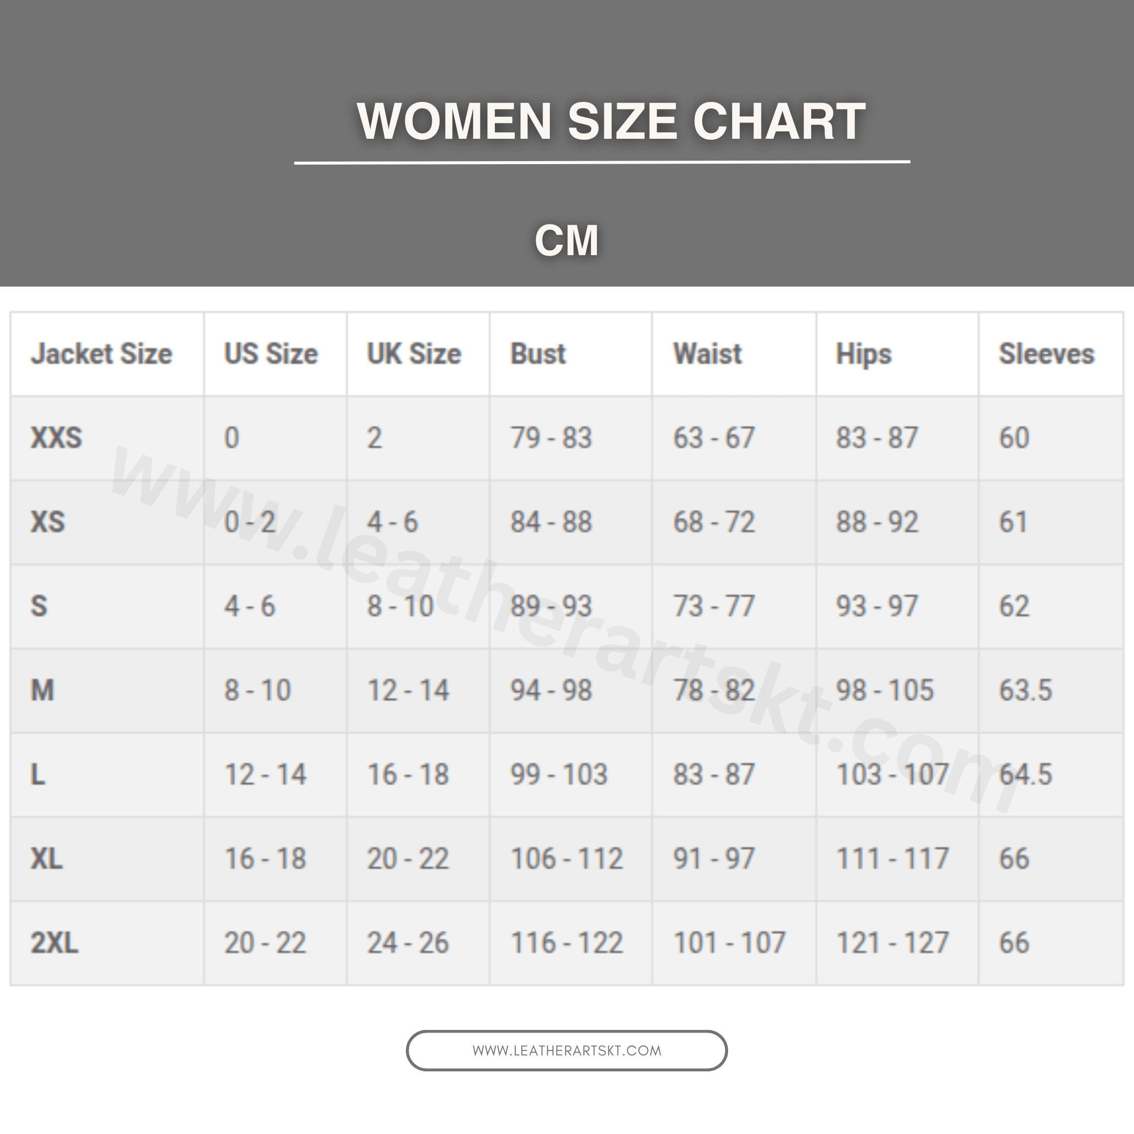Click the Waist column header
Screen dimensions: 1134x1134
coord(707,354)
